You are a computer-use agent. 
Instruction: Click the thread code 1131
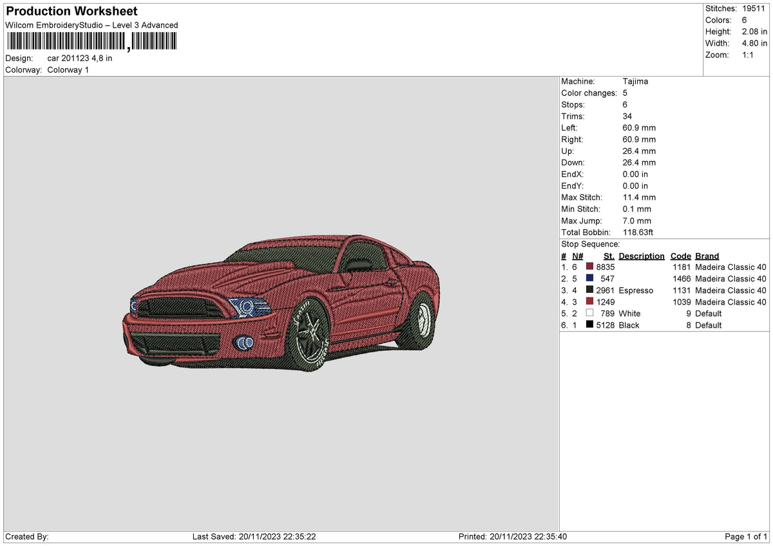click(682, 290)
